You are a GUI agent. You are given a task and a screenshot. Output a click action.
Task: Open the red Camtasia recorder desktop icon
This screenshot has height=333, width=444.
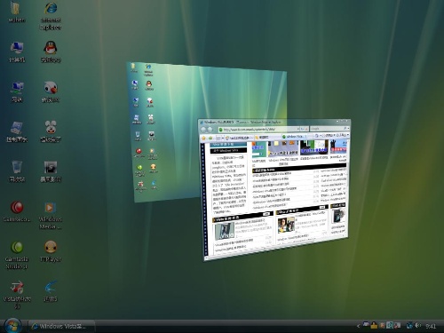(x=17, y=211)
